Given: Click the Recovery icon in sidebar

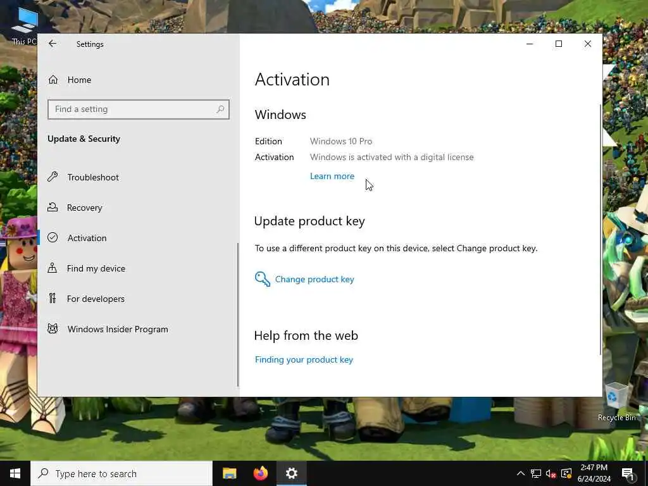Looking at the screenshot, I should pyautogui.click(x=53, y=207).
